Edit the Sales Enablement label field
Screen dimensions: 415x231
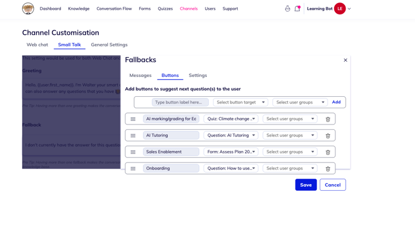(171, 152)
